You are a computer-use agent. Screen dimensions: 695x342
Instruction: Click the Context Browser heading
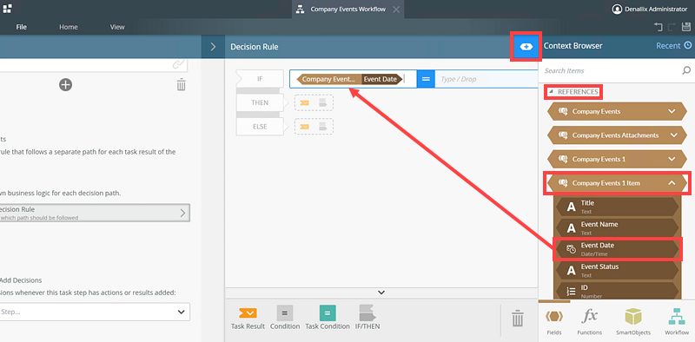(573, 46)
